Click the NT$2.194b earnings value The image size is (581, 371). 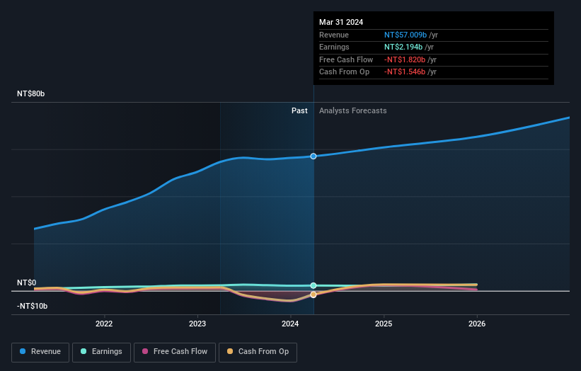pyautogui.click(x=403, y=47)
